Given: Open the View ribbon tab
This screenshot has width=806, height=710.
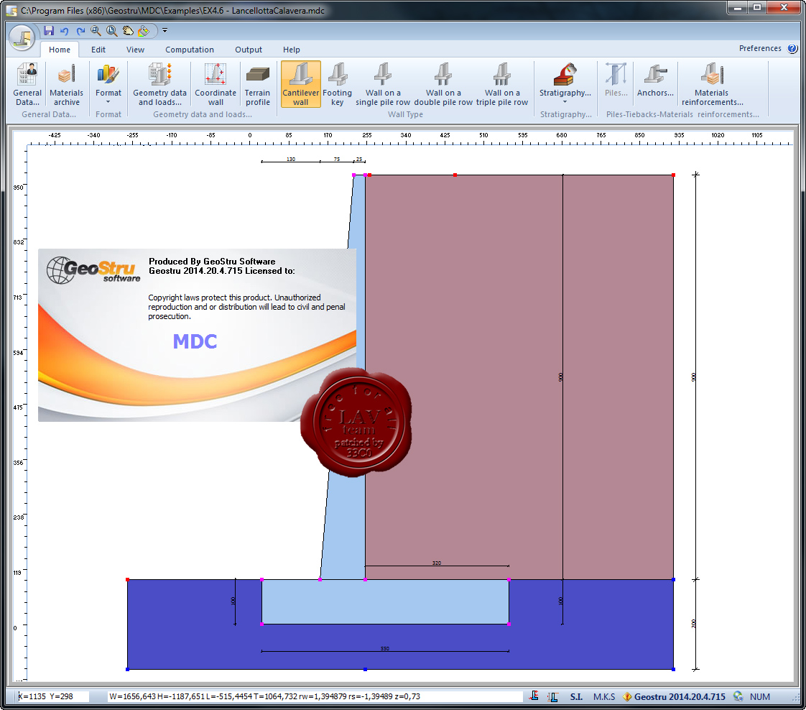Looking at the screenshot, I should pos(135,50).
